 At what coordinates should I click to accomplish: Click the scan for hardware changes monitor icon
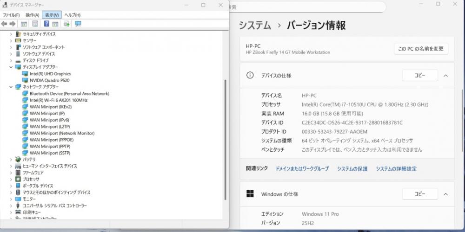coord(78,24)
